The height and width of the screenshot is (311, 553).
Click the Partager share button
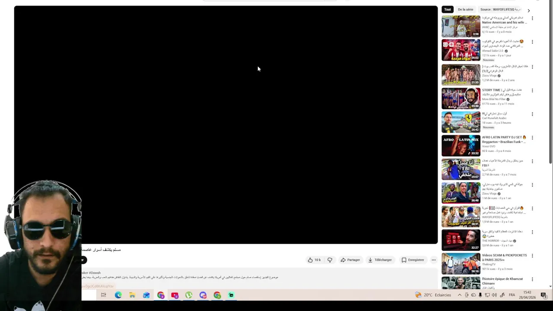pos(350,260)
